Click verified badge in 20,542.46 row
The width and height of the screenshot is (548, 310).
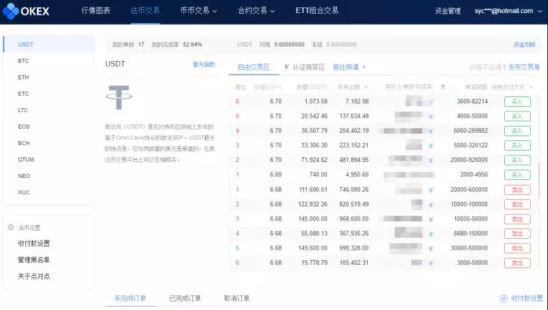click(431, 116)
